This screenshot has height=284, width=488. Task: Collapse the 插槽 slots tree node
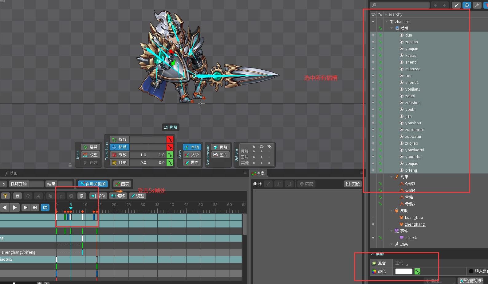point(392,28)
